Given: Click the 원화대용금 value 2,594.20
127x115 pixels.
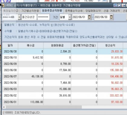Looking at the screenshot, I should tap(65, 52).
